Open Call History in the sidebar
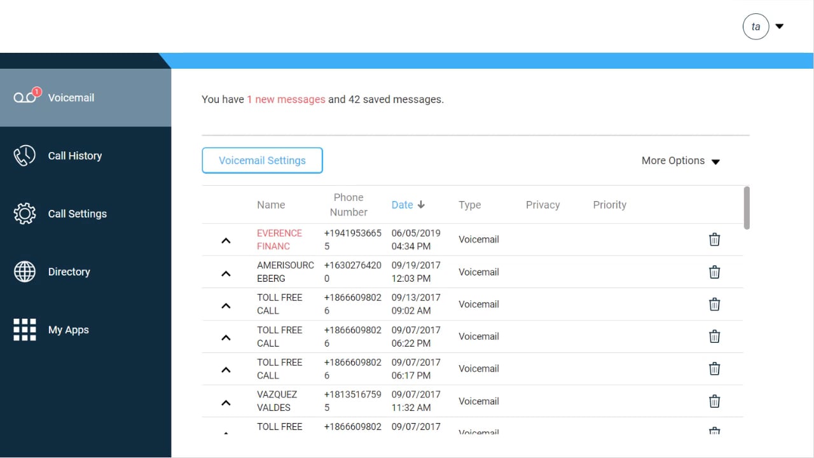The width and height of the screenshot is (814, 458). click(85, 156)
